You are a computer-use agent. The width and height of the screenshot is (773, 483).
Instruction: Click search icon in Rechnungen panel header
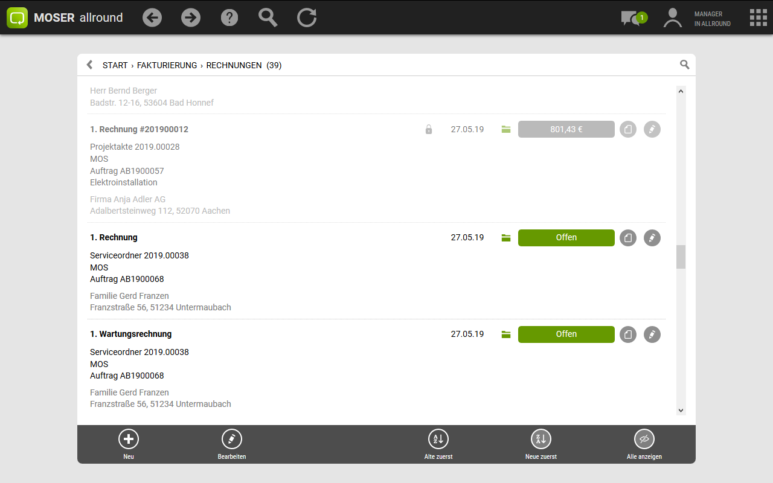click(x=684, y=65)
